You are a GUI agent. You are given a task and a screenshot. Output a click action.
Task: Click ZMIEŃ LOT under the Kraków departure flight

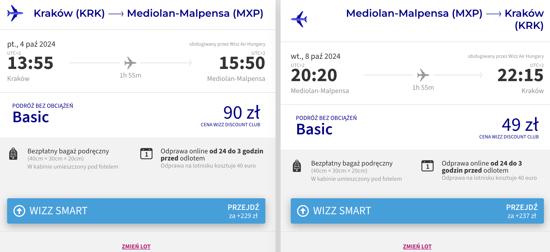pos(136,246)
